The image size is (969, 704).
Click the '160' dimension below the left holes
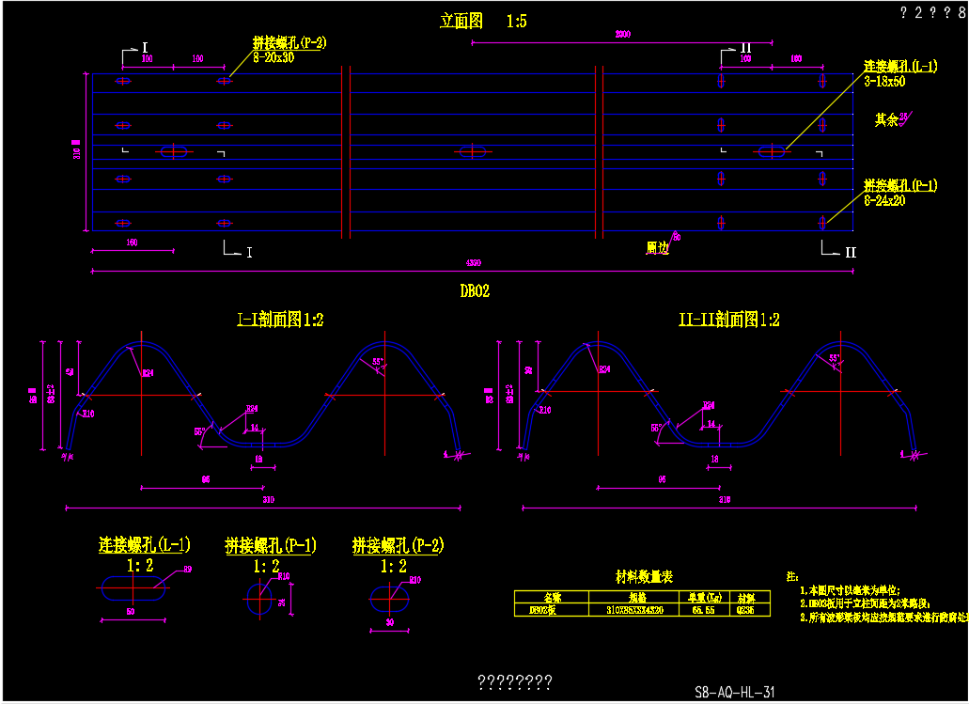point(132,242)
